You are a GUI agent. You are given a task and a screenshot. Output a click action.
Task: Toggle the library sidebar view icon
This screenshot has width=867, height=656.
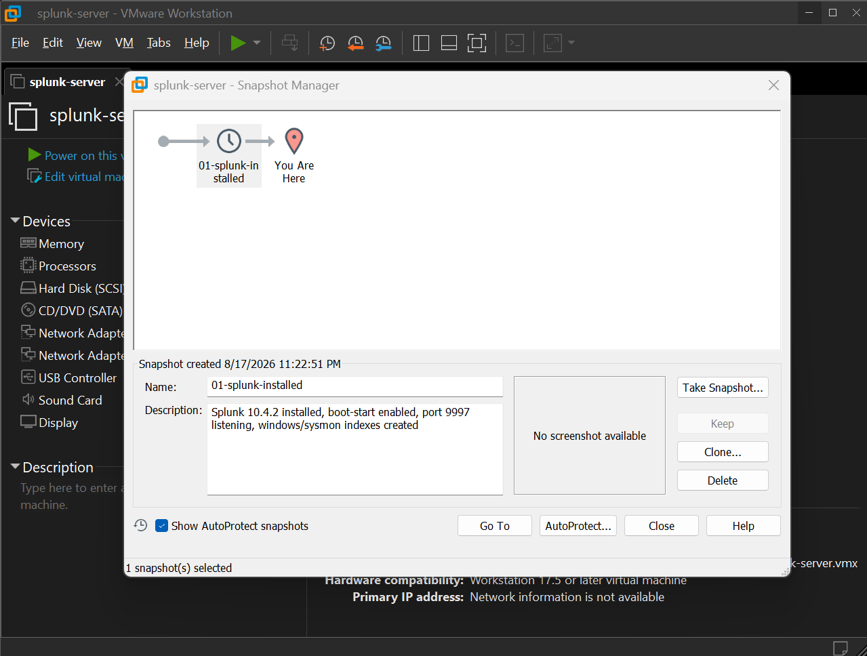(421, 43)
